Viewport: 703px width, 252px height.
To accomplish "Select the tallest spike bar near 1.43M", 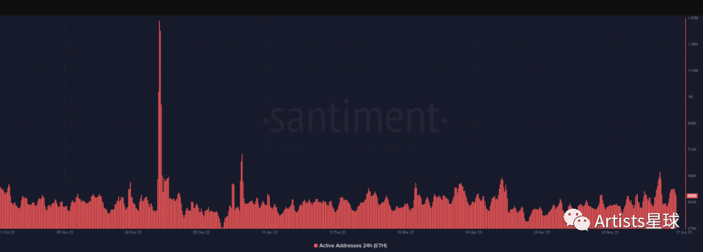I will point(159,125).
